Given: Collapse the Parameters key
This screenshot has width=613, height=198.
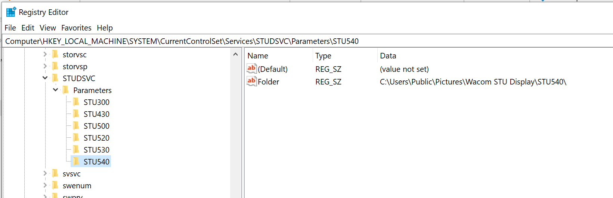Looking at the screenshot, I should click(56, 90).
